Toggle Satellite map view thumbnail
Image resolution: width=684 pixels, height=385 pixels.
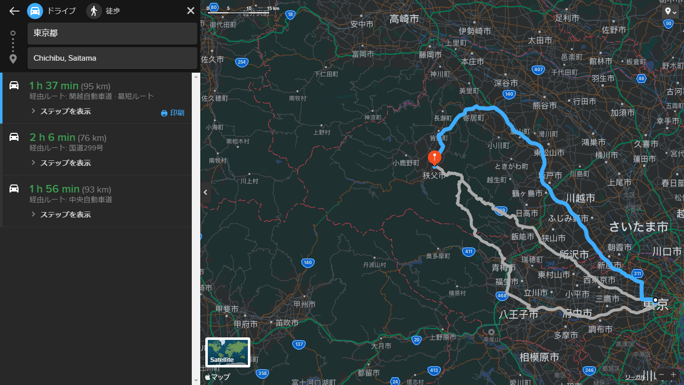coord(227,352)
